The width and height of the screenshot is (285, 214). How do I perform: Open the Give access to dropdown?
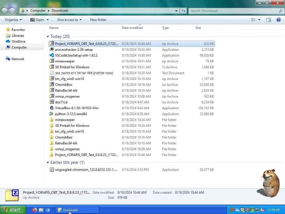69,20
